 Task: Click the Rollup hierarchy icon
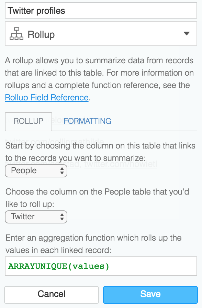(16, 34)
